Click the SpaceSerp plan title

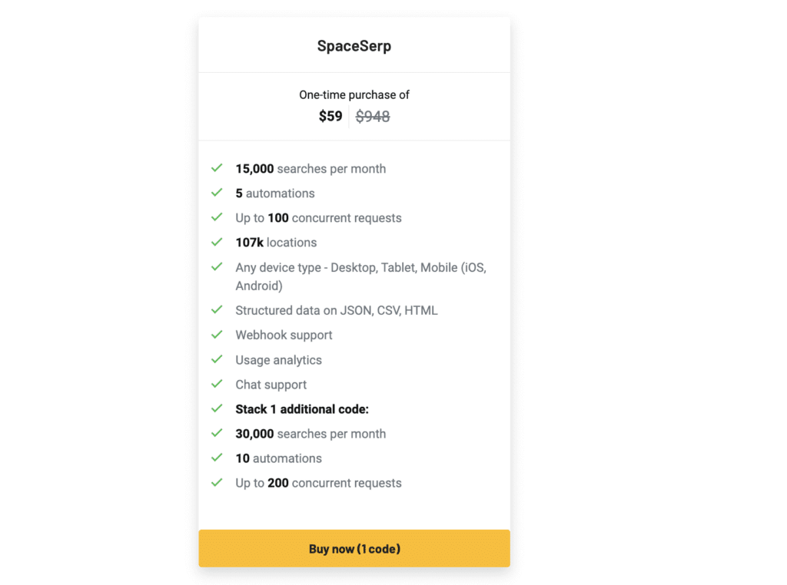tap(354, 46)
